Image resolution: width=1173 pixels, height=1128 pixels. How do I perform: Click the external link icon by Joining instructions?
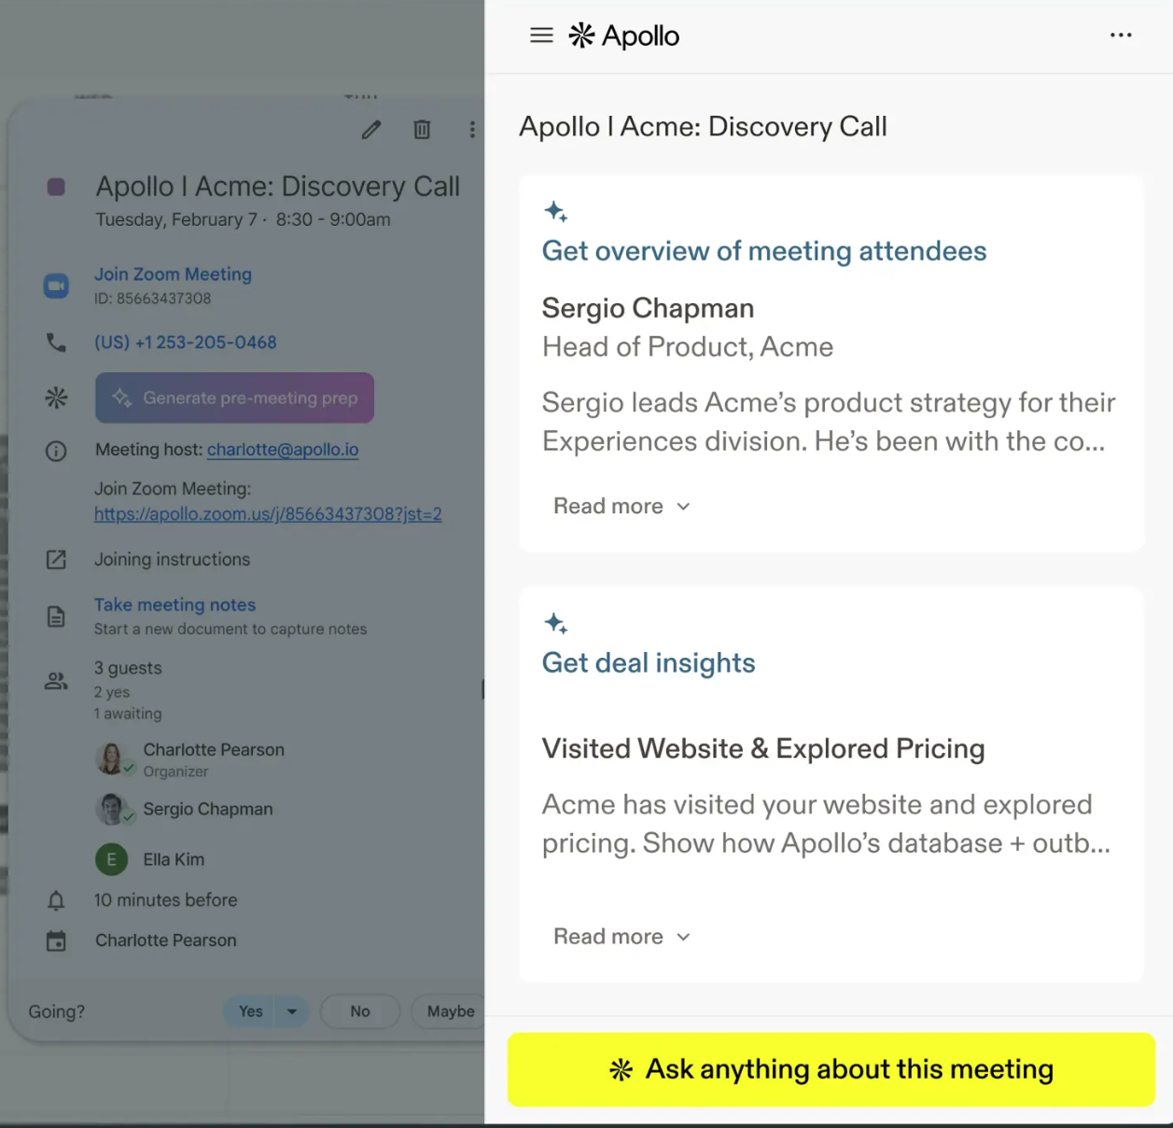[56, 560]
